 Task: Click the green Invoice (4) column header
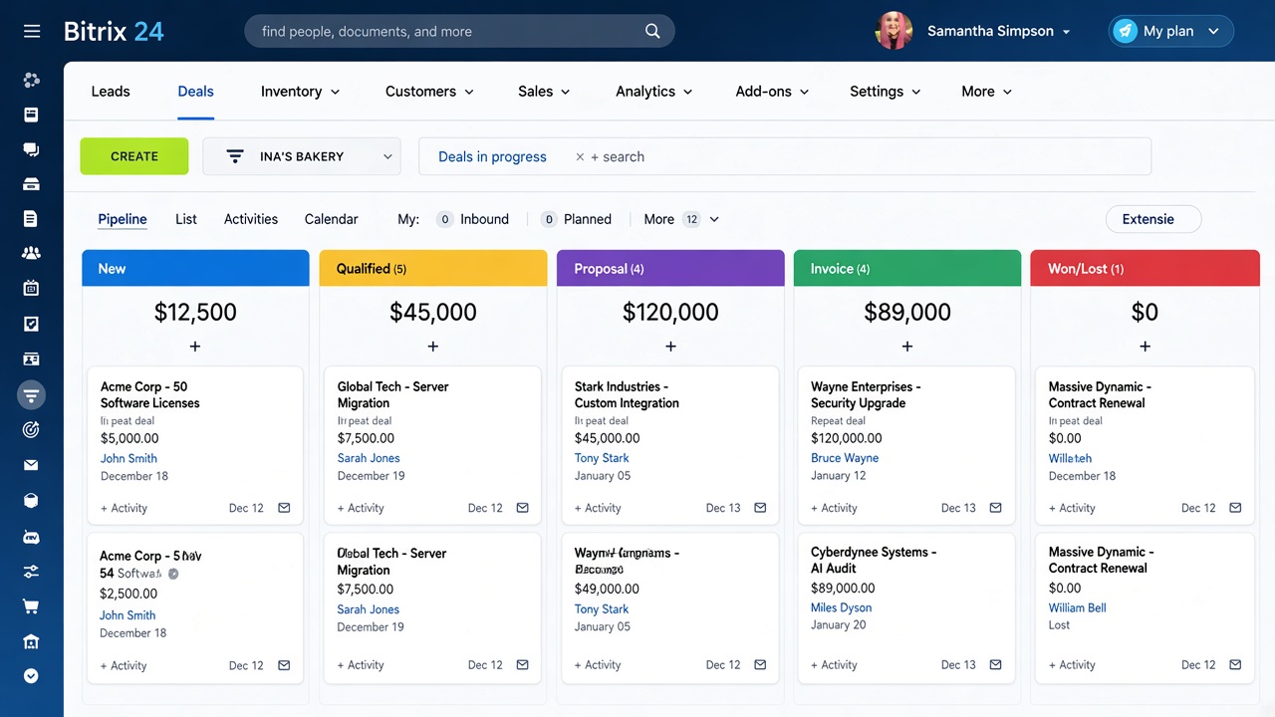point(907,268)
